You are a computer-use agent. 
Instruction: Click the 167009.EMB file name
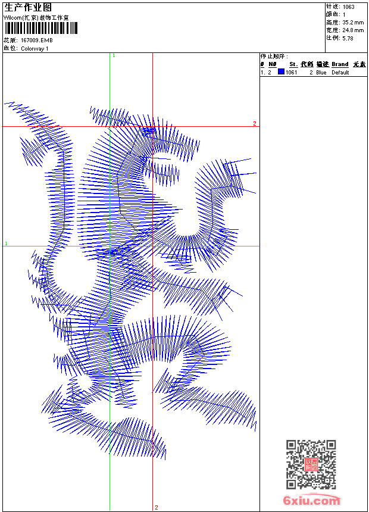38,40
